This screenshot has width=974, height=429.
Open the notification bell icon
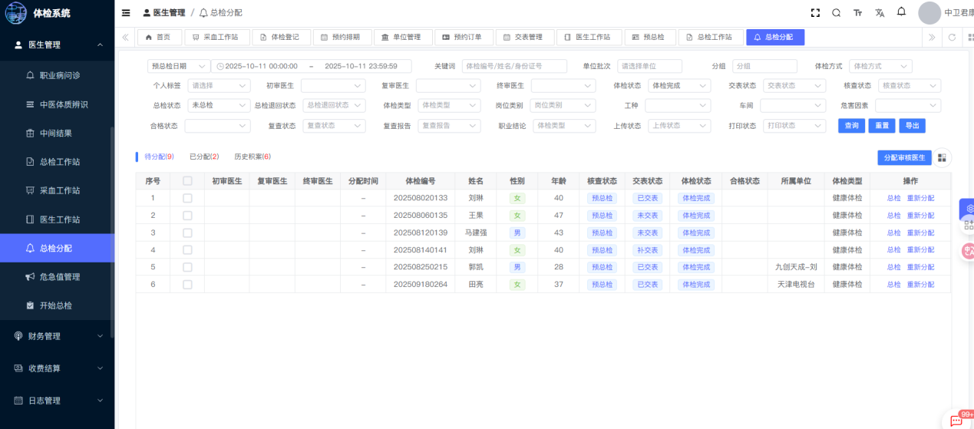coord(901,12)
